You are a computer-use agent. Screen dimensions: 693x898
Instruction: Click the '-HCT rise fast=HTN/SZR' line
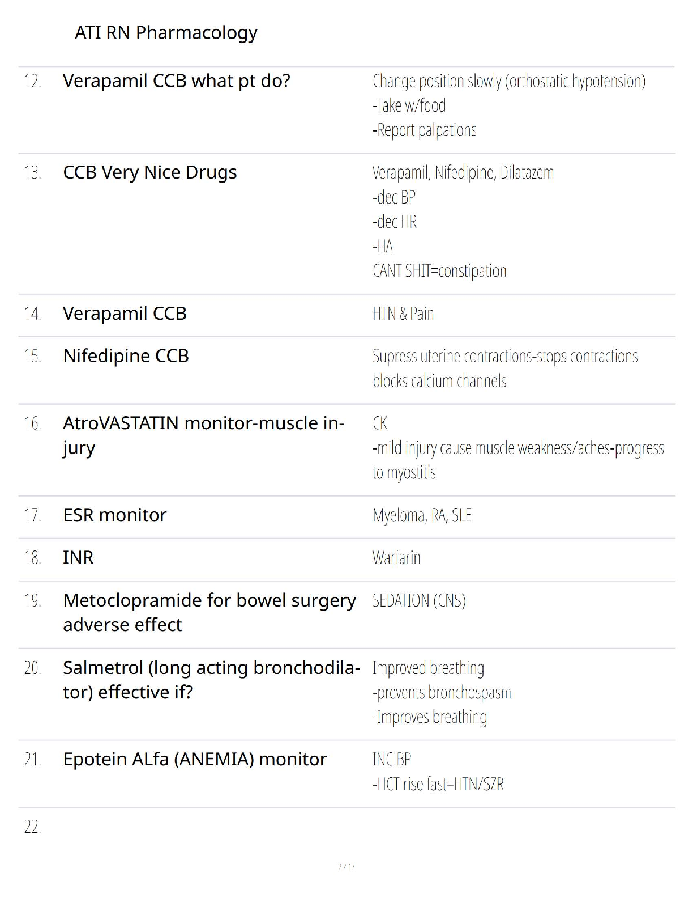pyautogui.click(x=438, y=785)
